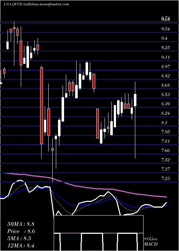
Task: Click the 9.25 price level label
Action: (x=165, y=48)
